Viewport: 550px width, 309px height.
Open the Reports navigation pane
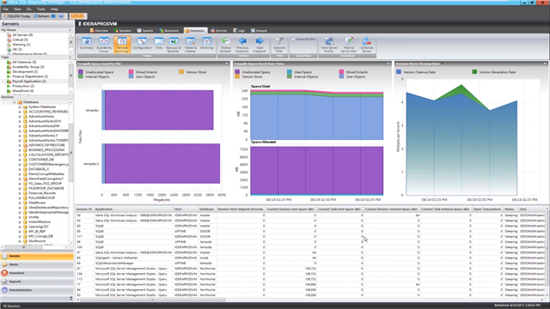point(37,282)
